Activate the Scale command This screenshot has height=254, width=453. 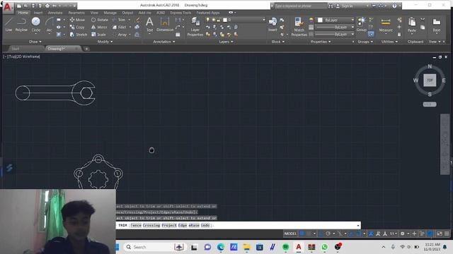tap(98, 35)
